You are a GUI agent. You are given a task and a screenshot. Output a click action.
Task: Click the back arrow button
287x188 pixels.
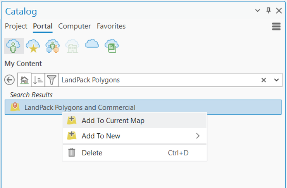click(x=9, y=80)
